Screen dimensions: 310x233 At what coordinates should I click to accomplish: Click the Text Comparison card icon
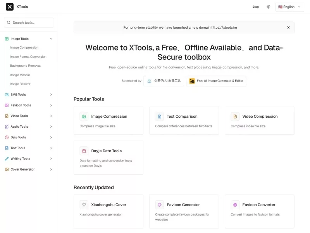pyautogui.click(x=160, y=116)
